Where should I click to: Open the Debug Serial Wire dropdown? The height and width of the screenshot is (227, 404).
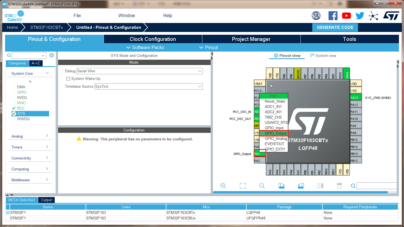click(139, 71)
